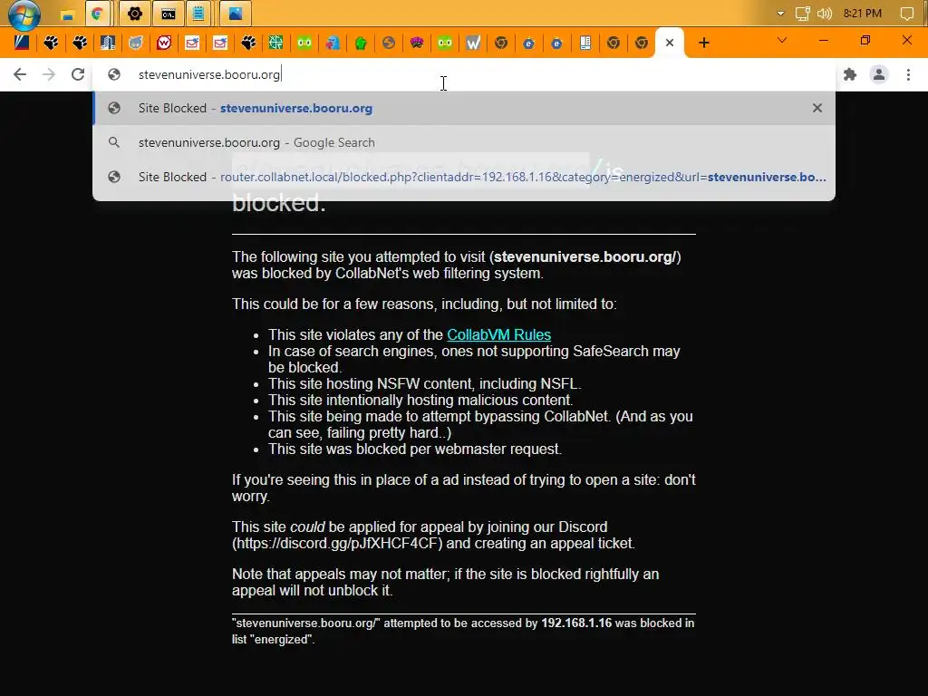Open the black gear app in taskbar

tap(135, 14)
